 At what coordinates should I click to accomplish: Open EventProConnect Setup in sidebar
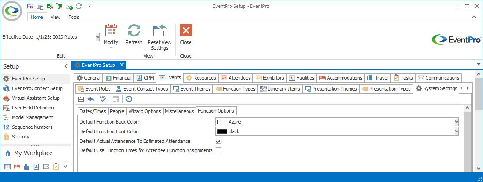coord(36,88)
